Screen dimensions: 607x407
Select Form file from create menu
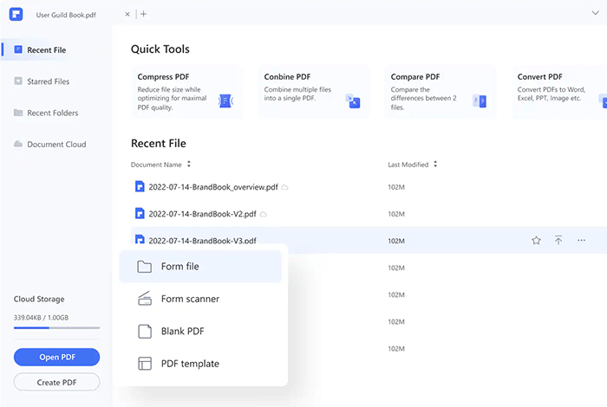click(200, 267)
